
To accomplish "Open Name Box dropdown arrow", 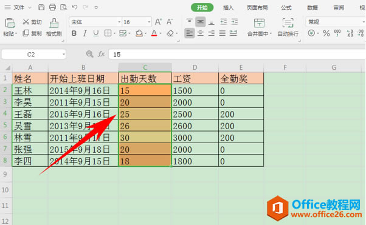I will (63, 55).
